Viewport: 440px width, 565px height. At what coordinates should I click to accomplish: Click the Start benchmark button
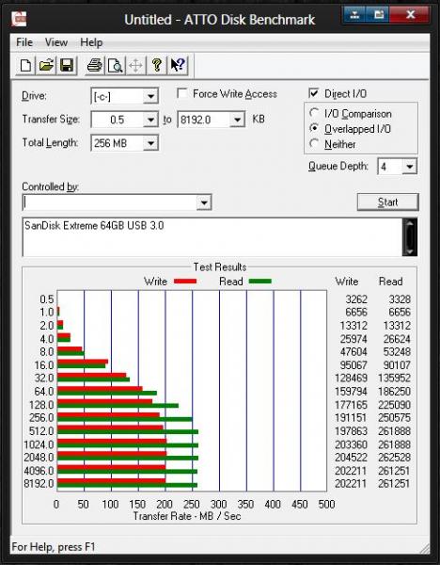(388, 202)
